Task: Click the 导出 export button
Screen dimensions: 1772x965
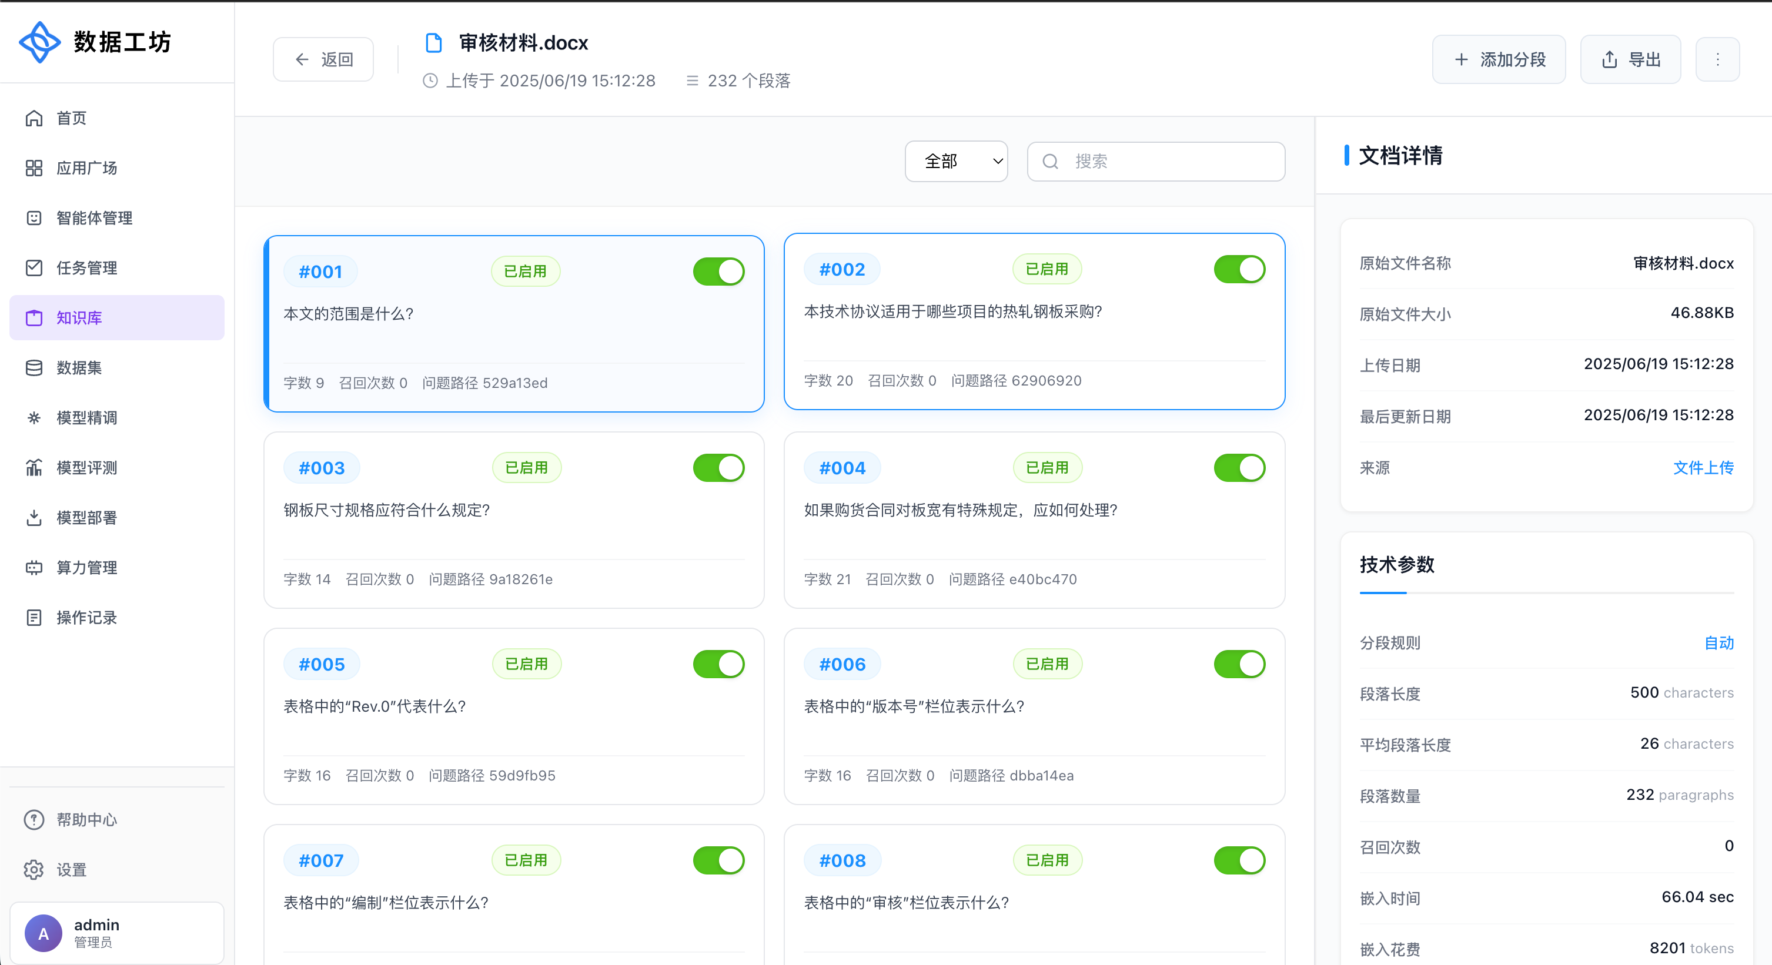Action: click(x=1630, y=60)
